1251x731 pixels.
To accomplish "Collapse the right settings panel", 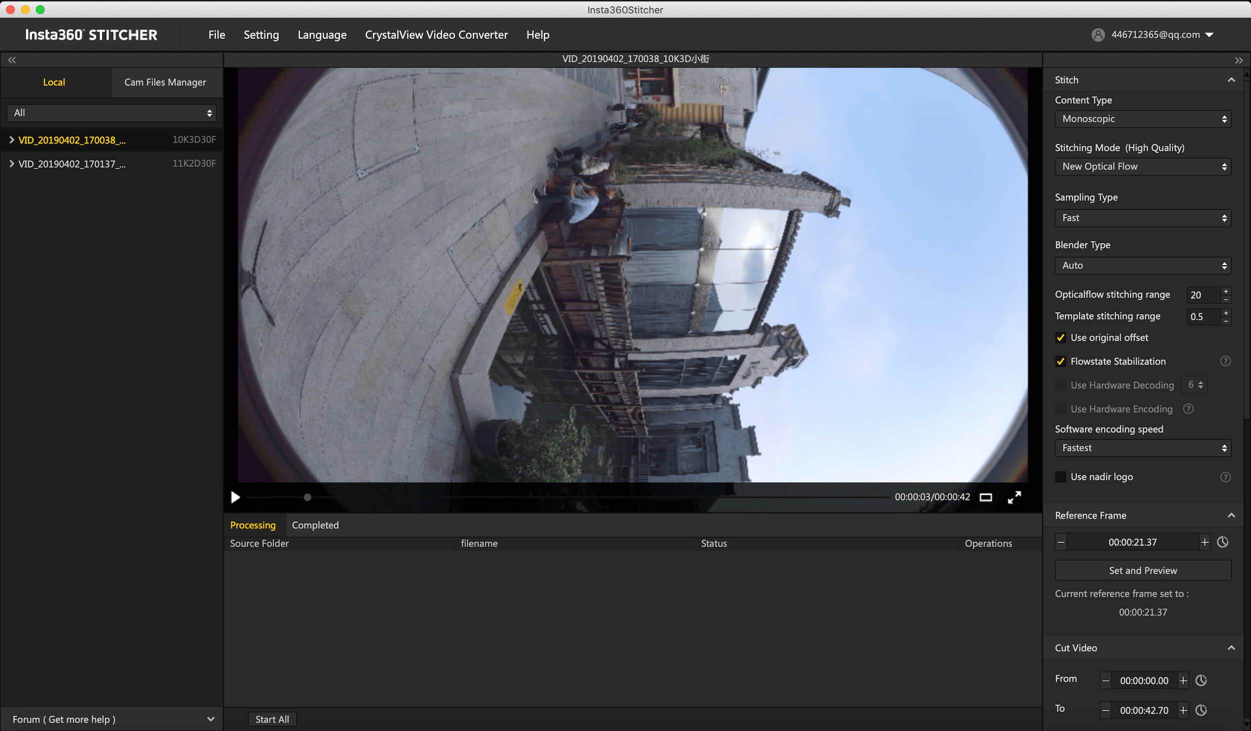I will (1238, 60).
